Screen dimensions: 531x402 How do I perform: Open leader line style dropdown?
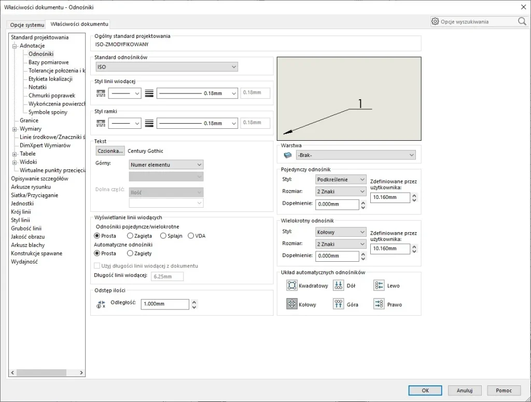[124, 93]
